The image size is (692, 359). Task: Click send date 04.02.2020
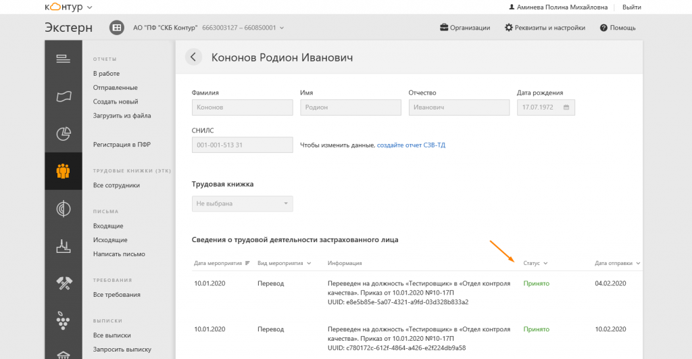(610, 283)
